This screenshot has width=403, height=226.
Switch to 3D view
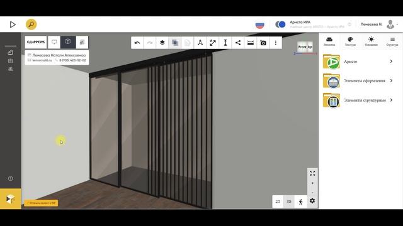click(289, 202)
